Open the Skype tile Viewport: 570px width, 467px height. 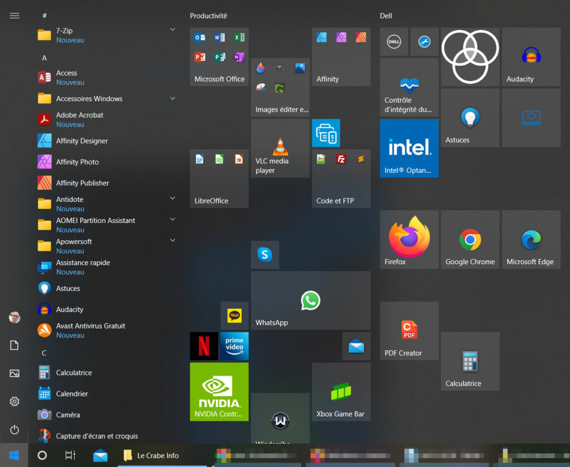click(265, 255)
